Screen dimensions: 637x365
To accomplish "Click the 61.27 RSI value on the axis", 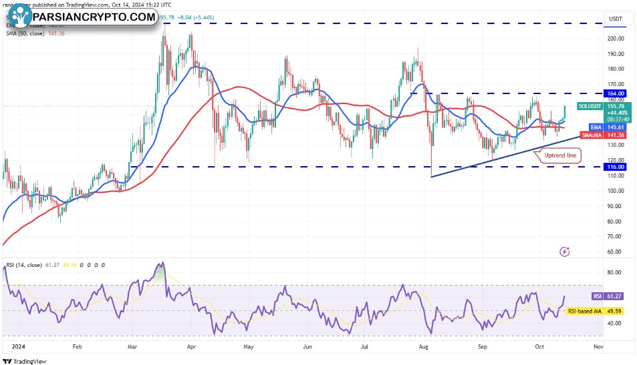I will pyautogui.click(x=614, y=296).
